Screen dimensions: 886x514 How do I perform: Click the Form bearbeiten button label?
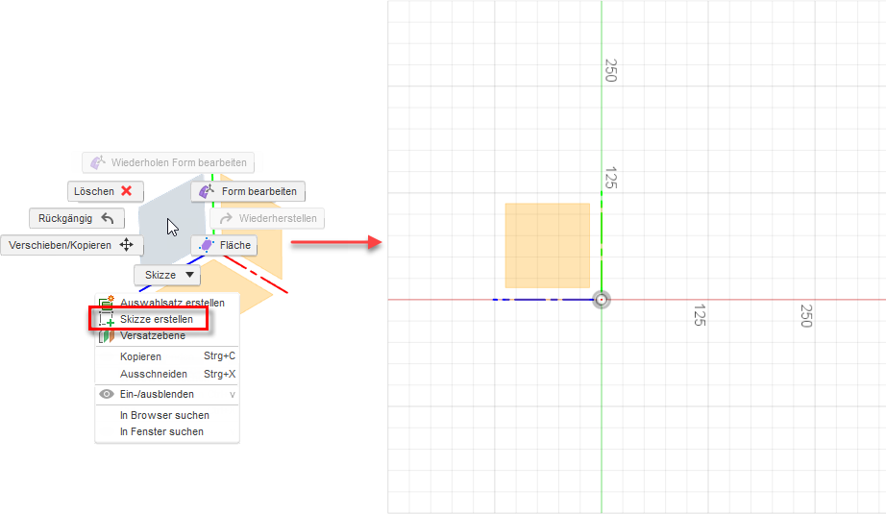258,191
